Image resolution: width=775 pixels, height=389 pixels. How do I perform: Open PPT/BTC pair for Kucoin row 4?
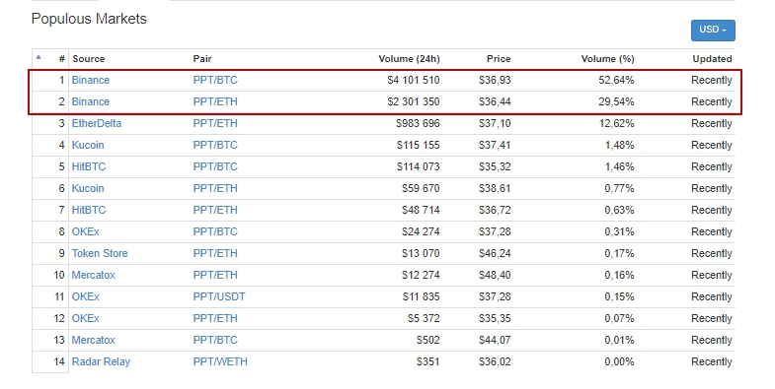pos(215,145)
